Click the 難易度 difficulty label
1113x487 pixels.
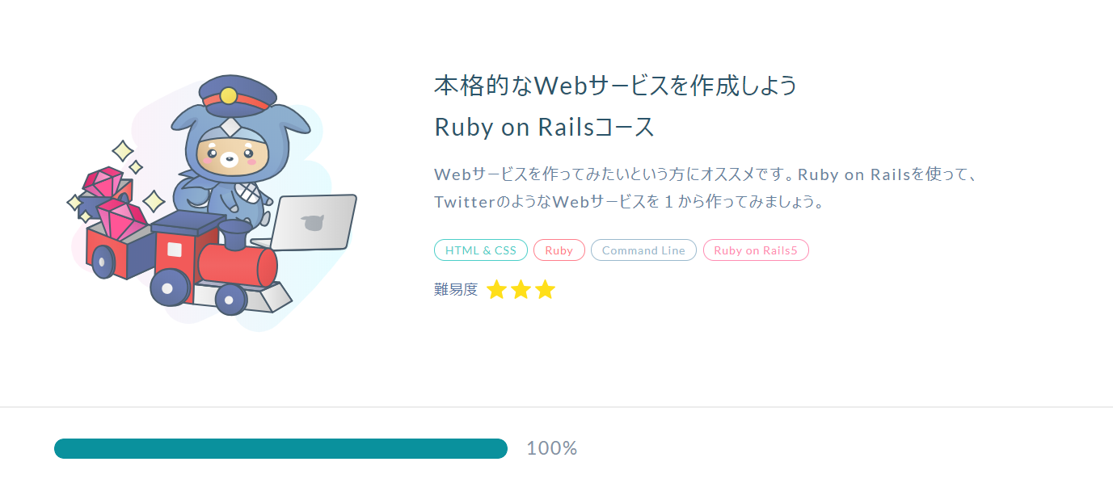click(456, 289)
